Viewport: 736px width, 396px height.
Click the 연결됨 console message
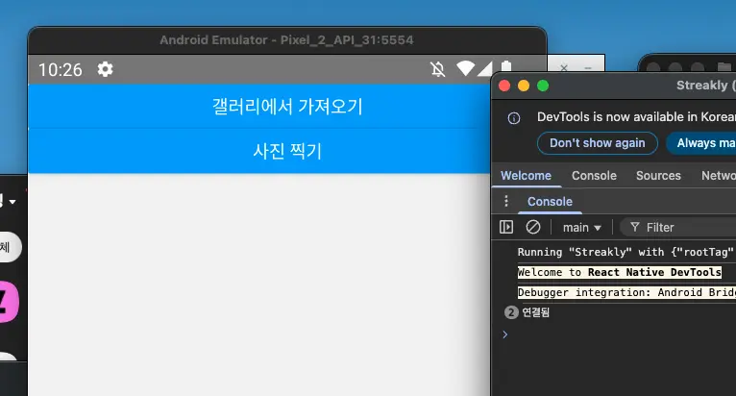535,312
